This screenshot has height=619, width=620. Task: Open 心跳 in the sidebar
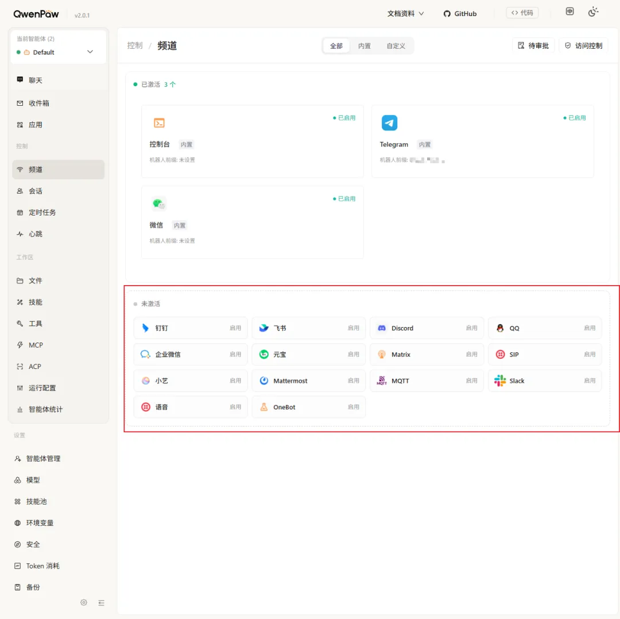(x=58, y=234)
